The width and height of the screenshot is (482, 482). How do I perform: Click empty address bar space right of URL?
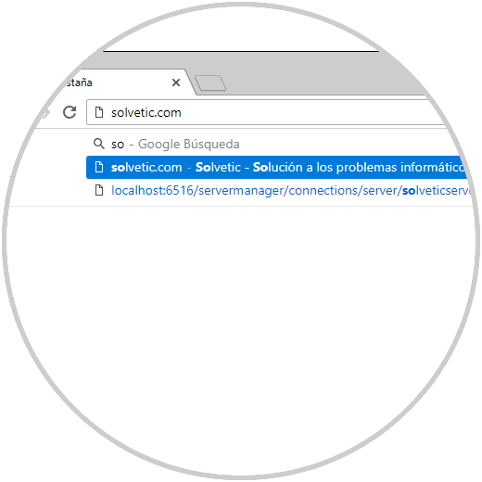(309, 112)
